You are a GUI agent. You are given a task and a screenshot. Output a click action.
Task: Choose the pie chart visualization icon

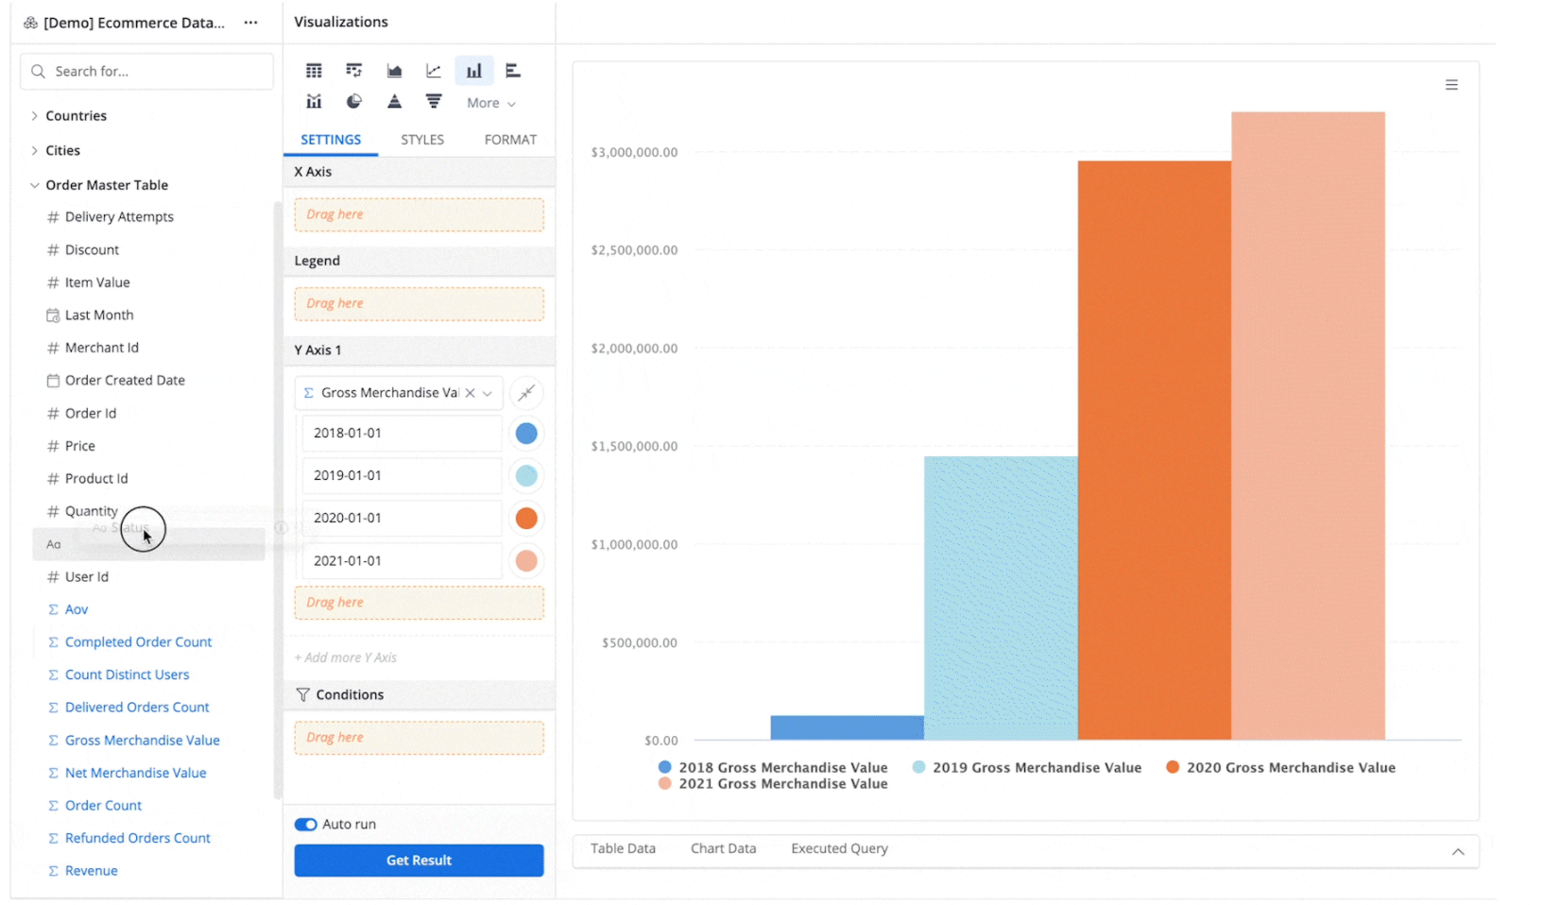point(354,102)
